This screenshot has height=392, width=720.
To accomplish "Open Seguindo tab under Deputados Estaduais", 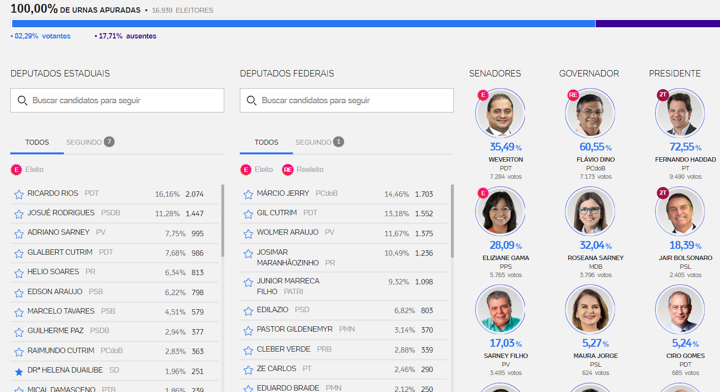I will tap(90, 142).
